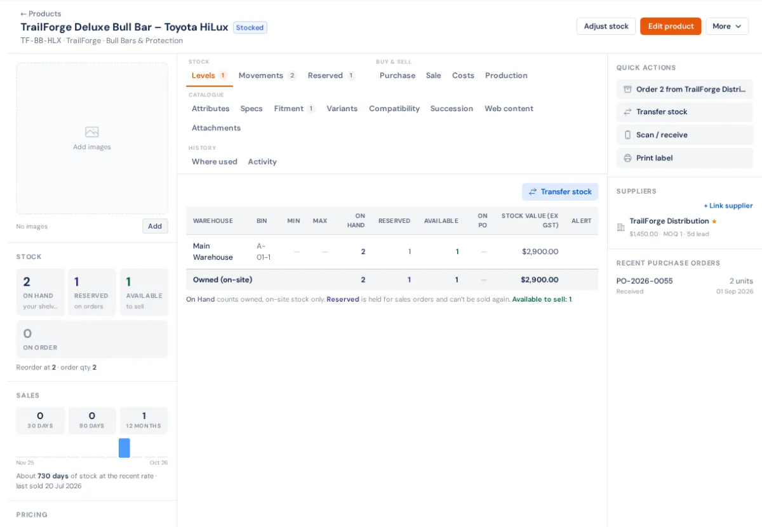Click Transfer stock button above the table

tap(560, 192)
